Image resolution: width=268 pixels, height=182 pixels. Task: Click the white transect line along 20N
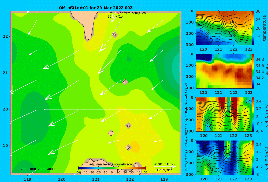pos(108,109)
